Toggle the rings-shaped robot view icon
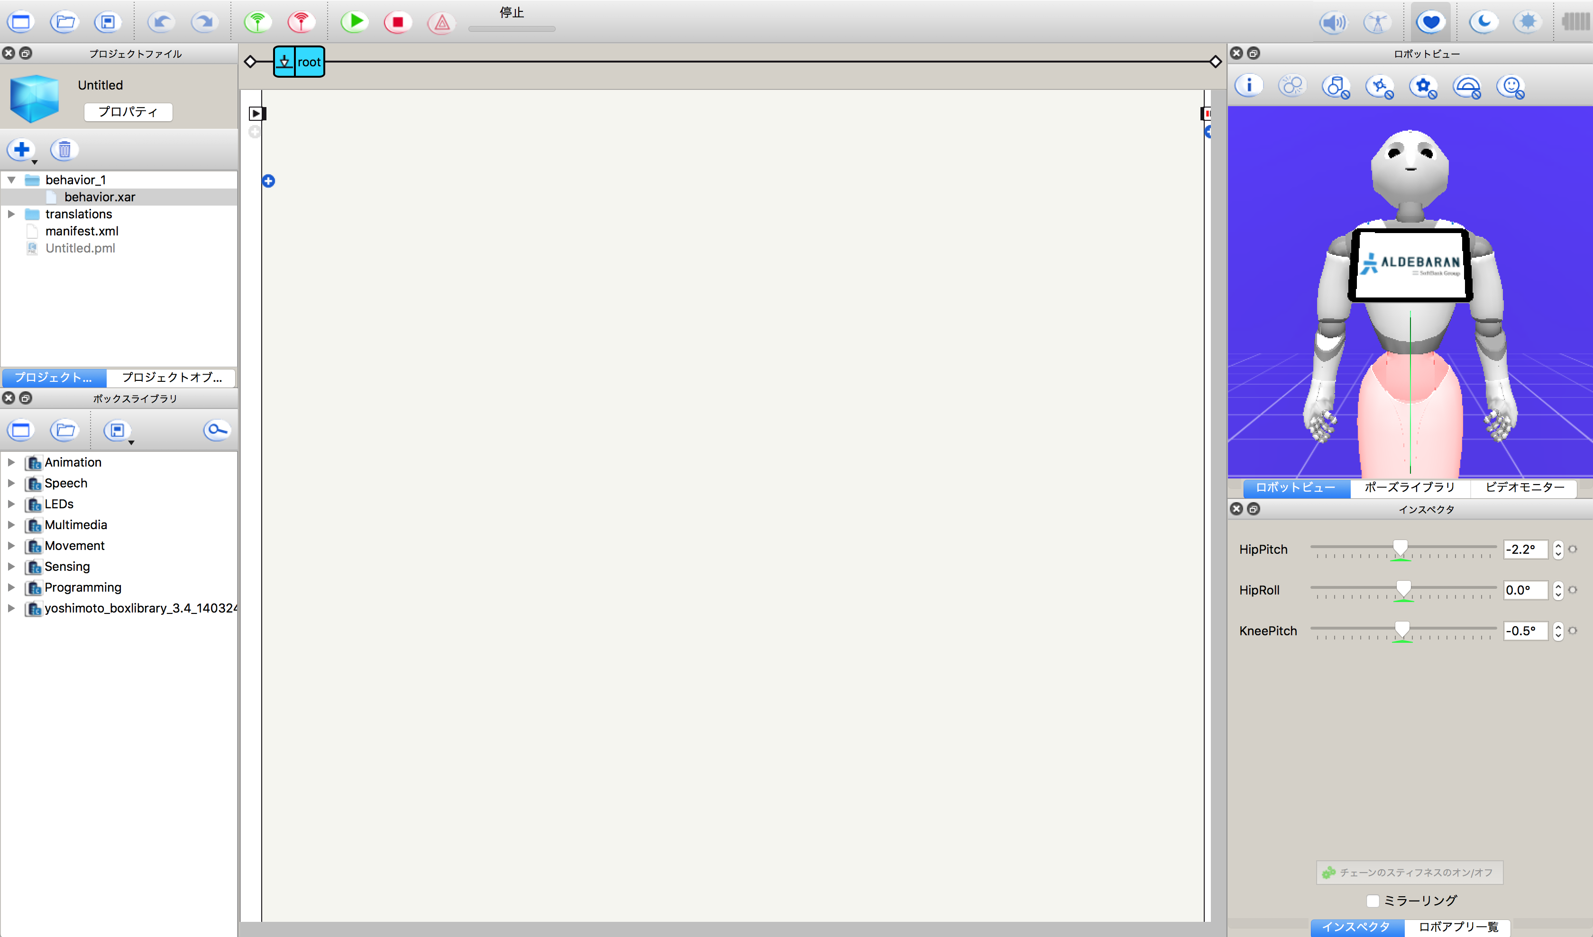1593x937 pixels. pos(1292,86)
